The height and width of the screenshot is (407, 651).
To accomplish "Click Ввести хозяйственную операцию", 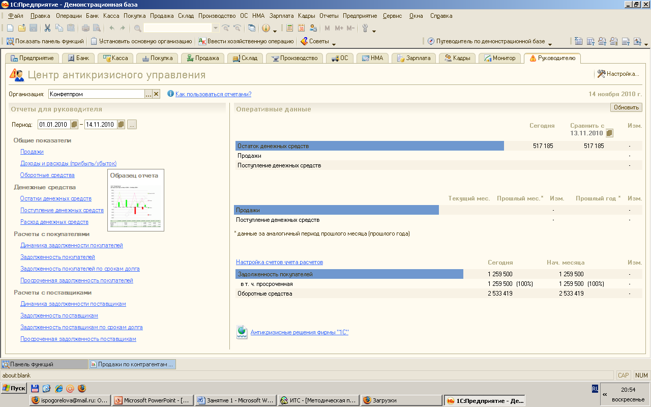I will point(246,41).
